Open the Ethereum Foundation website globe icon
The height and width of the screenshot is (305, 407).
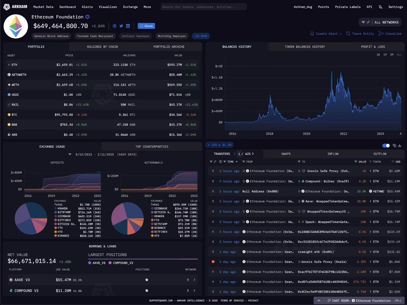tap(114, 26)
